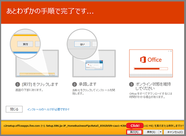Open the save options dropdown arrow
The height and width of the screenshot is (136, 186).
pos(161,132)
